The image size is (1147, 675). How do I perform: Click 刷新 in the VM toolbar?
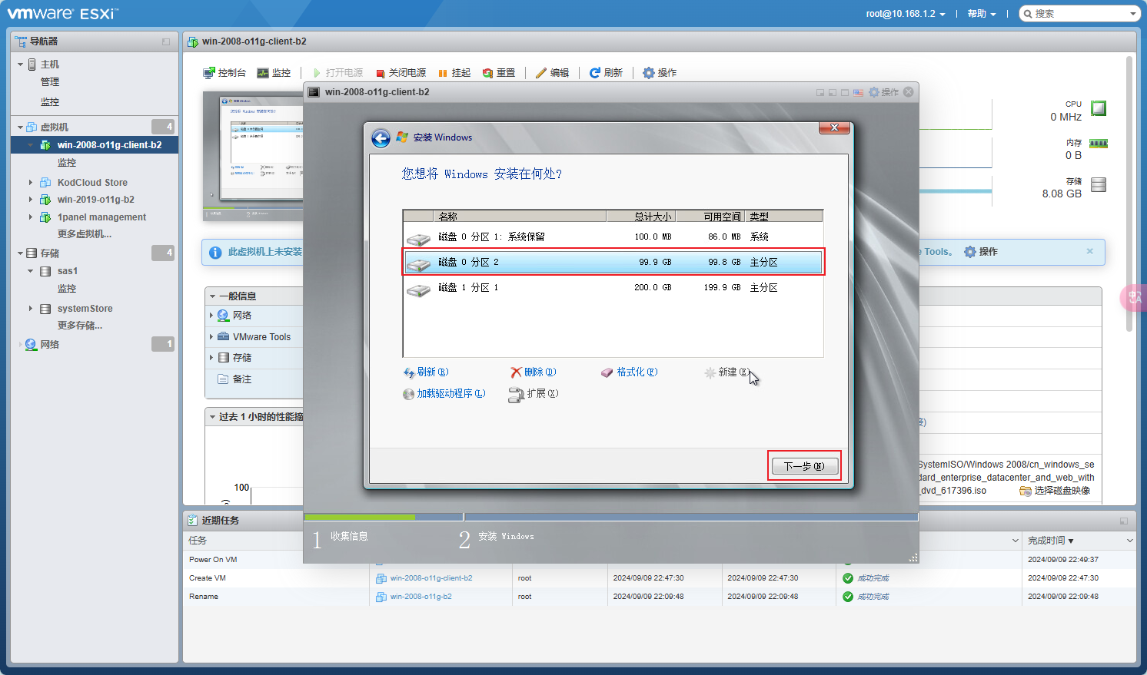point(606,73)
